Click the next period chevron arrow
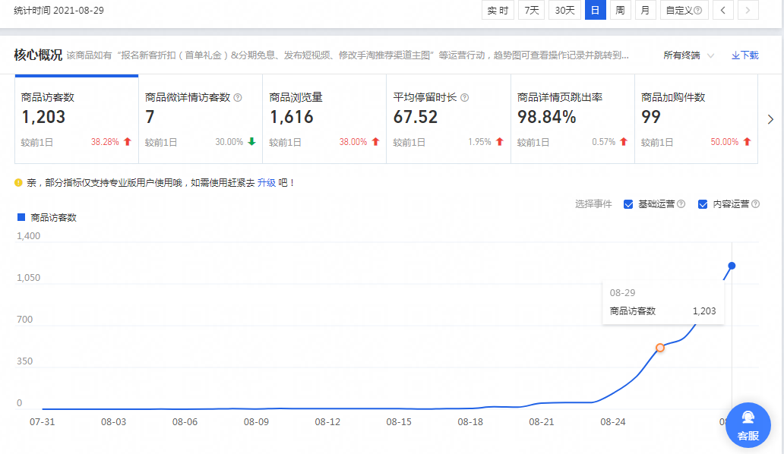The height and width of the screenshot is (454, 784). (x=747, y=10)
